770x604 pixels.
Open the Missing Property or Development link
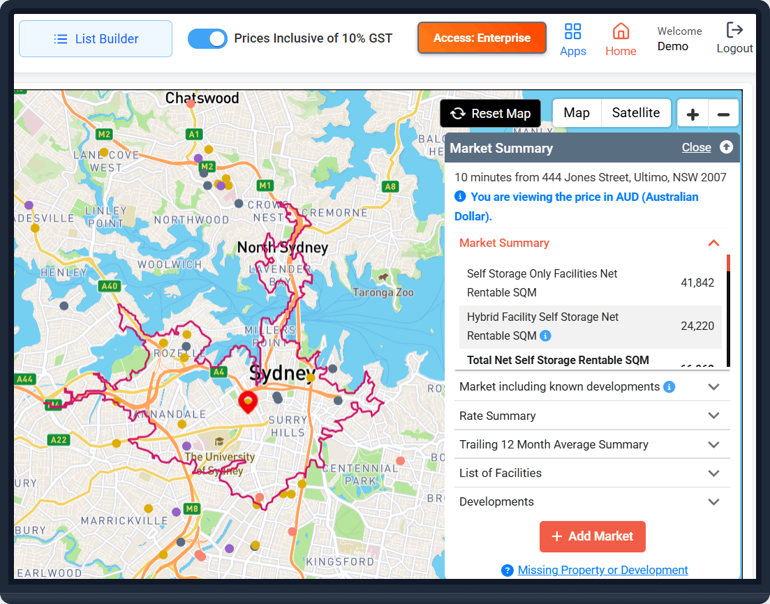coord(602,570)
